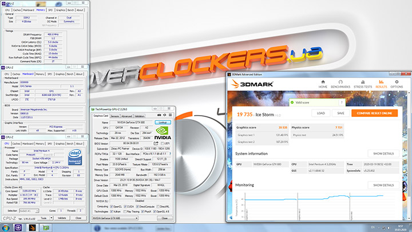The width and height of the screenshot is (412, 232).
Task: Click Validate button in CPU-Z
Action: click(x=62, y=218)
